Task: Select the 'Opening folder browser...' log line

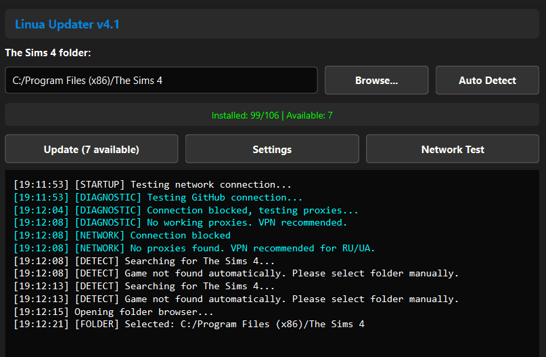Action: coord(114,312)
